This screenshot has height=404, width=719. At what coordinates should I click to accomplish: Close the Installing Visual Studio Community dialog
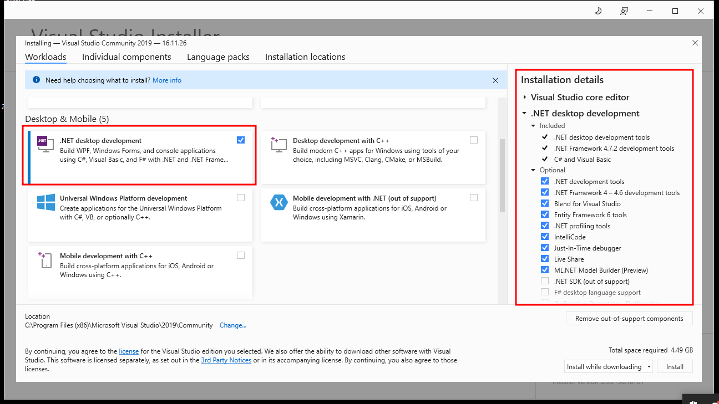pos(695,43)
